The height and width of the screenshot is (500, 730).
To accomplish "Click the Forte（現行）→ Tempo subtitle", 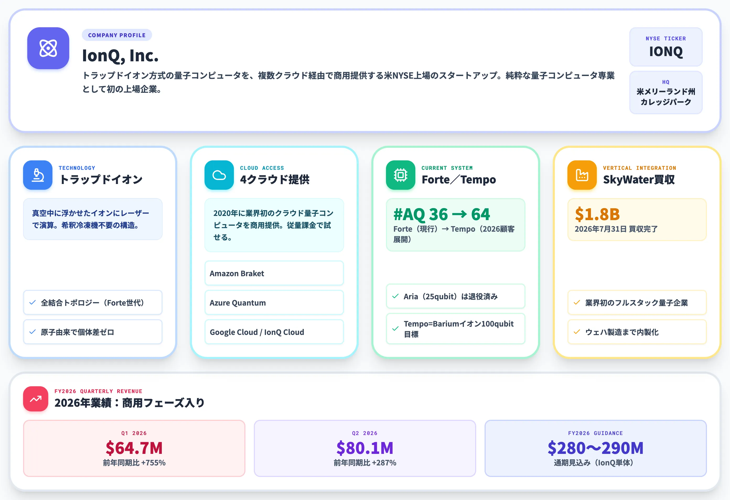I will coord(454,234).
